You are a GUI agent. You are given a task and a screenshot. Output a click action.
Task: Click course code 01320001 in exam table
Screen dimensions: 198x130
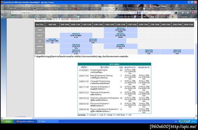tap(84, 70)
